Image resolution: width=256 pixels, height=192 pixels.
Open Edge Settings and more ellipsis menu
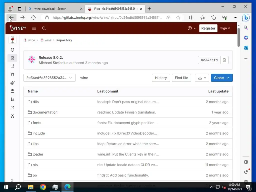235,17
